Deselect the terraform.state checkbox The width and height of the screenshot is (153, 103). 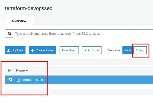pos(10,80)
